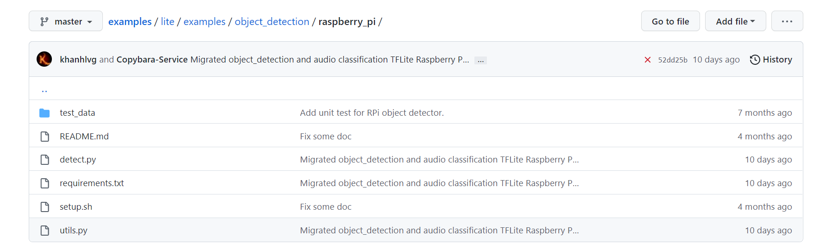This screenshot has width=820, height=250.
Task: Go up to parent directory
Action: pos(44,90)
